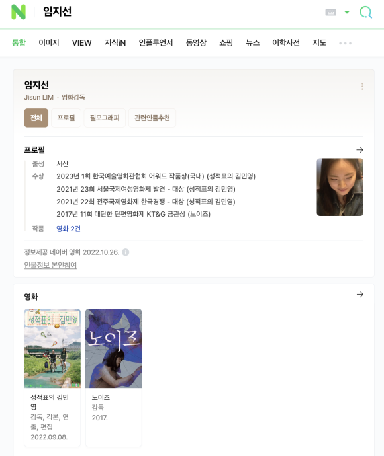The height and width of the screenshot is (456, 384).
Task: Click the birthplace text 서산
Action: pyautogui.click(x=62, y=163)
